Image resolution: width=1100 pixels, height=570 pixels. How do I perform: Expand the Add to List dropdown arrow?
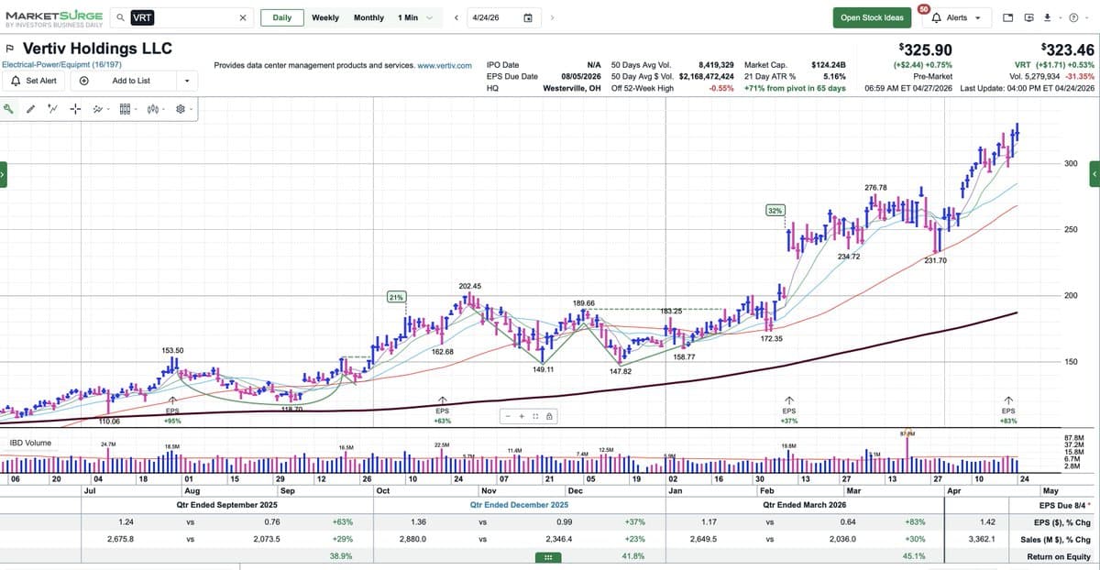tap(187, 81)
